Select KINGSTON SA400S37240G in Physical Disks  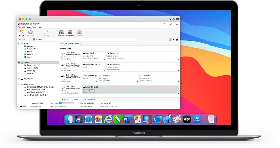pos(36,90)
